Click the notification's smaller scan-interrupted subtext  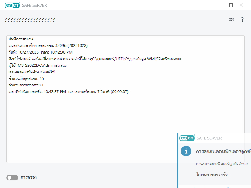click(x=222, y=164)
